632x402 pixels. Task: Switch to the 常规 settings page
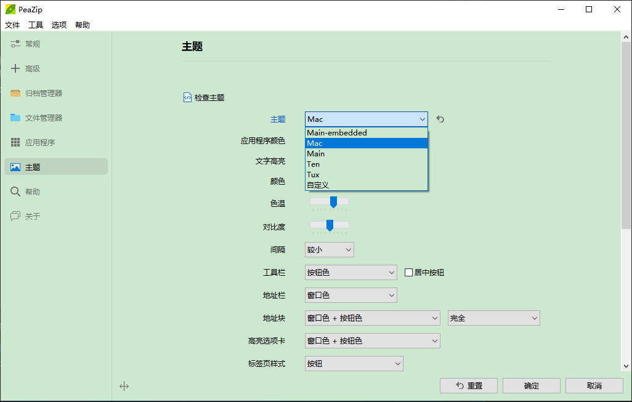click(x=56, y=44)
